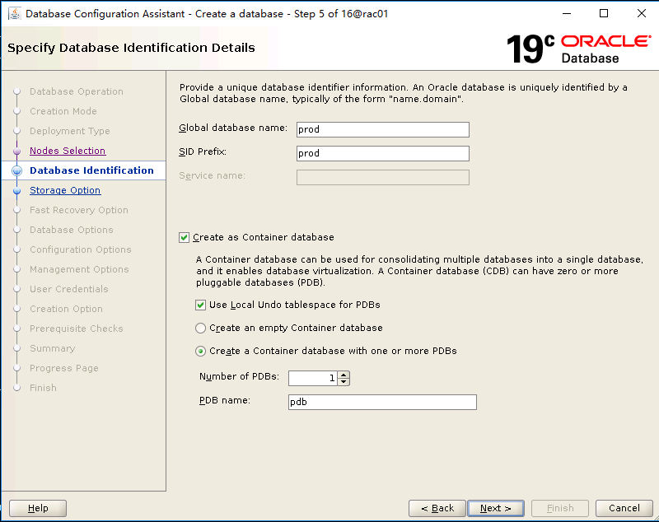
Task: Click Database Options step in sidebar
Action: tap(72, 230)
